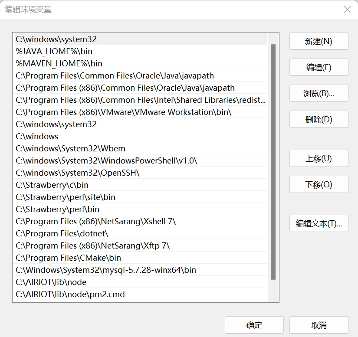Confirm changes with 确定 button
358x337 pixels.
[x=254, y=325]
